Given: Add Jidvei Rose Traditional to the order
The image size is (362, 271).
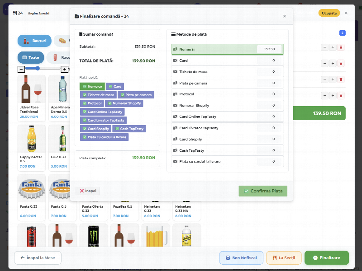Looking at the screenshot, I should coord(32,98).
